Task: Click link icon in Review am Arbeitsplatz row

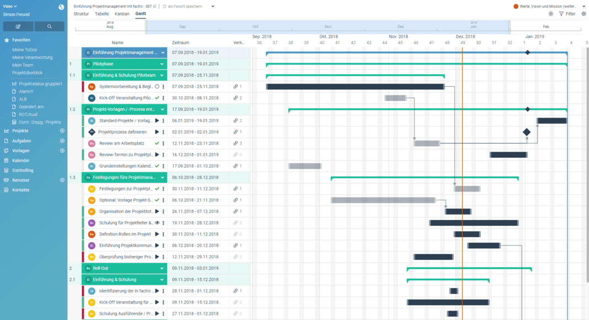Action: point(235,143)
